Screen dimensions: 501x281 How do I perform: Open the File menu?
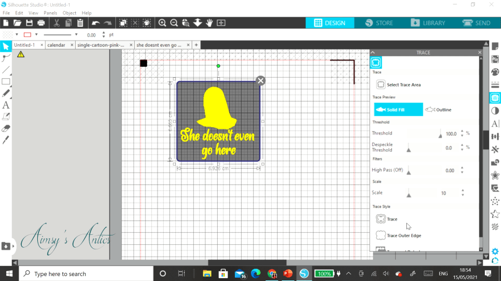[x=6, y=13]
